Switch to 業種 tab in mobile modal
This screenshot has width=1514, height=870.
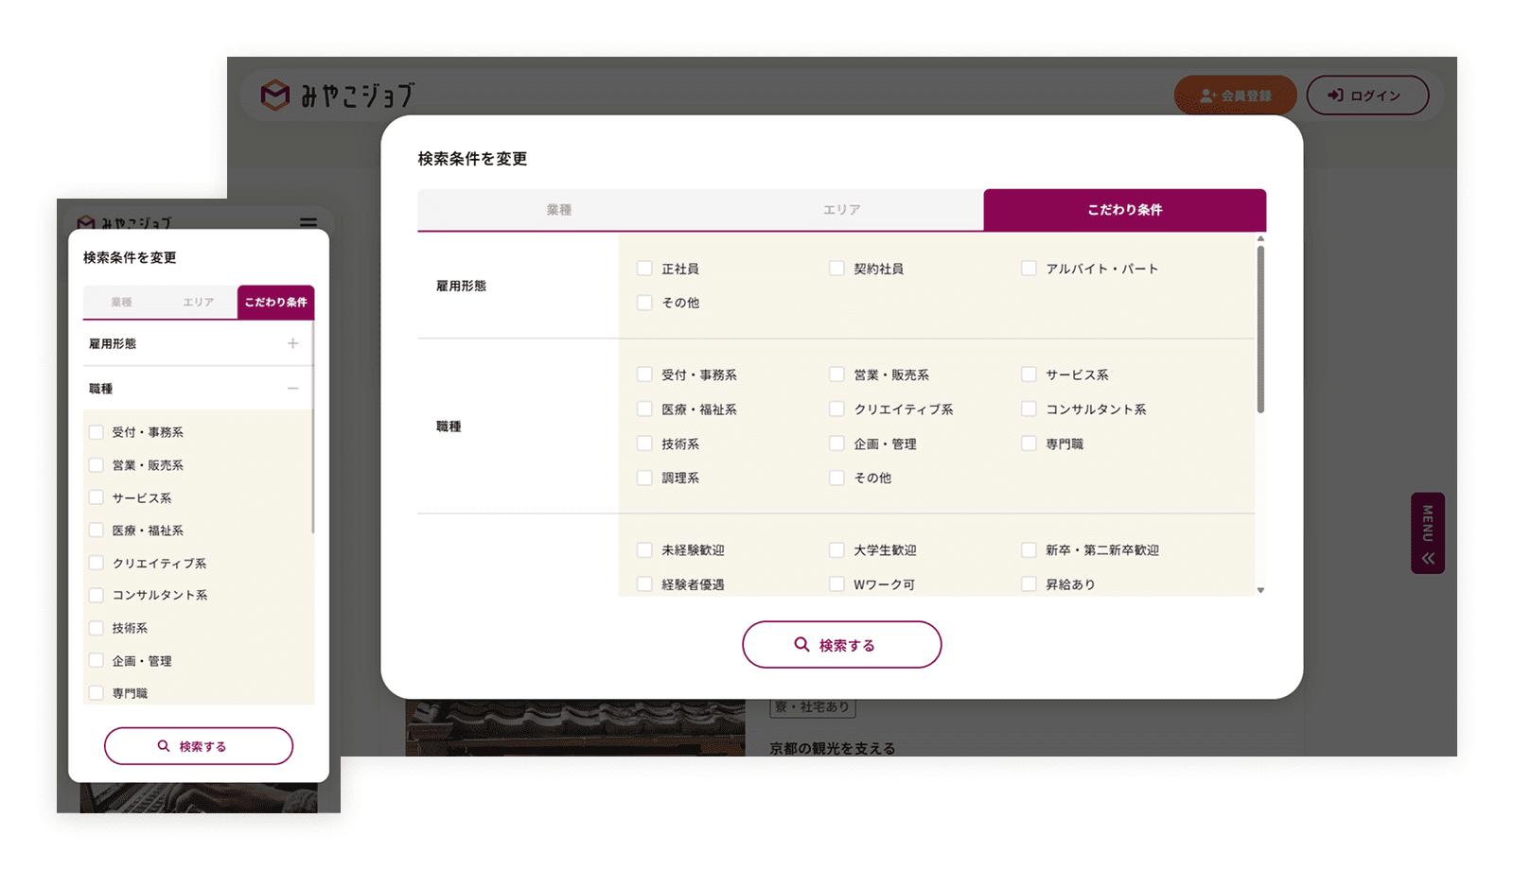click(x=121, y=303)
